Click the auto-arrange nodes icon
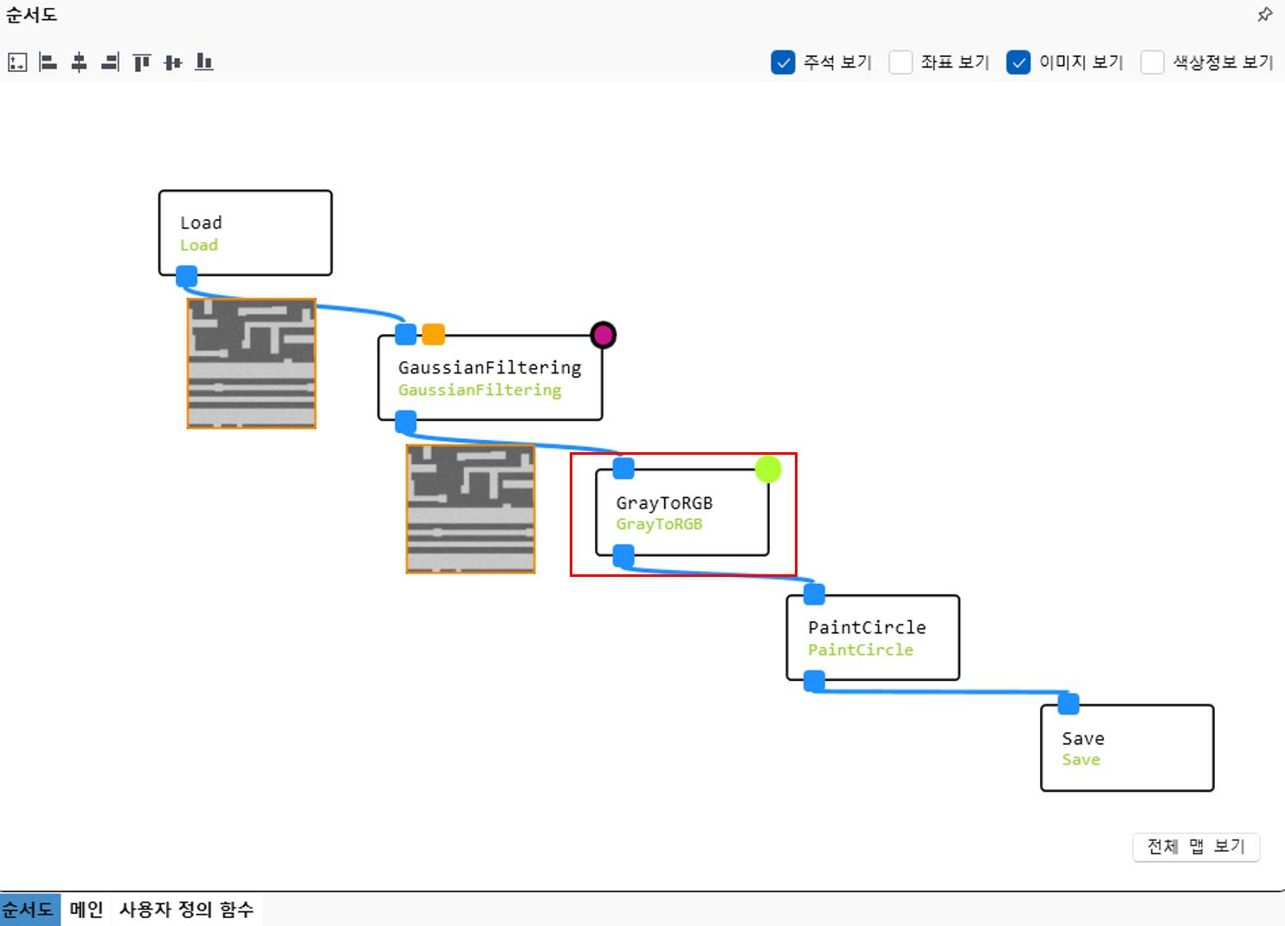The image size is (1285, 926). (x=17, y=62)
